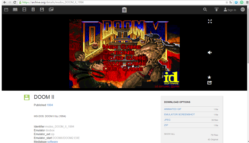The height and width of the screenshot is (143, 249).
Task: Click the JPEG download option
Action: click(x=167, y=120)
